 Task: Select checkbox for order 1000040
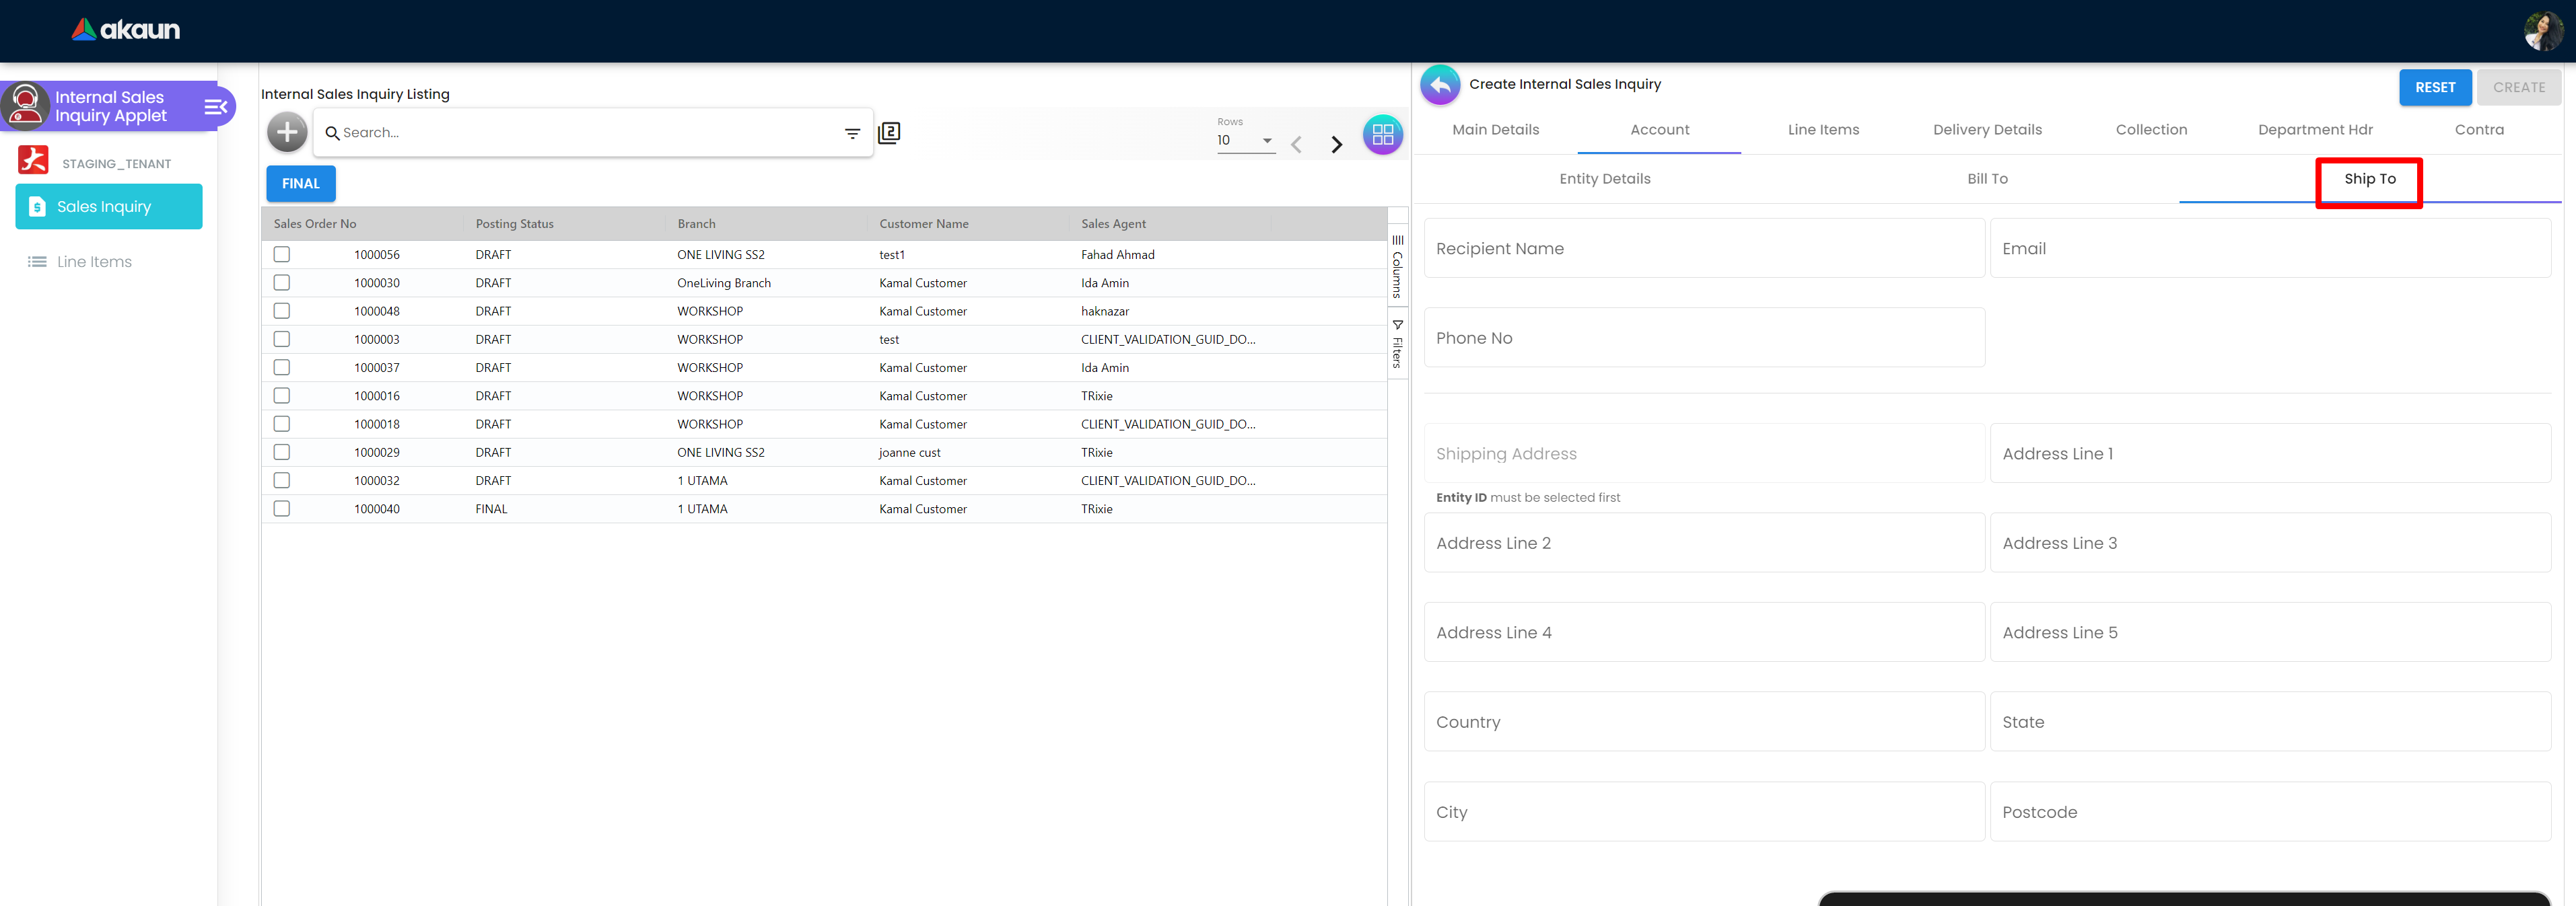pyautogui.click(x=282, y=508)
